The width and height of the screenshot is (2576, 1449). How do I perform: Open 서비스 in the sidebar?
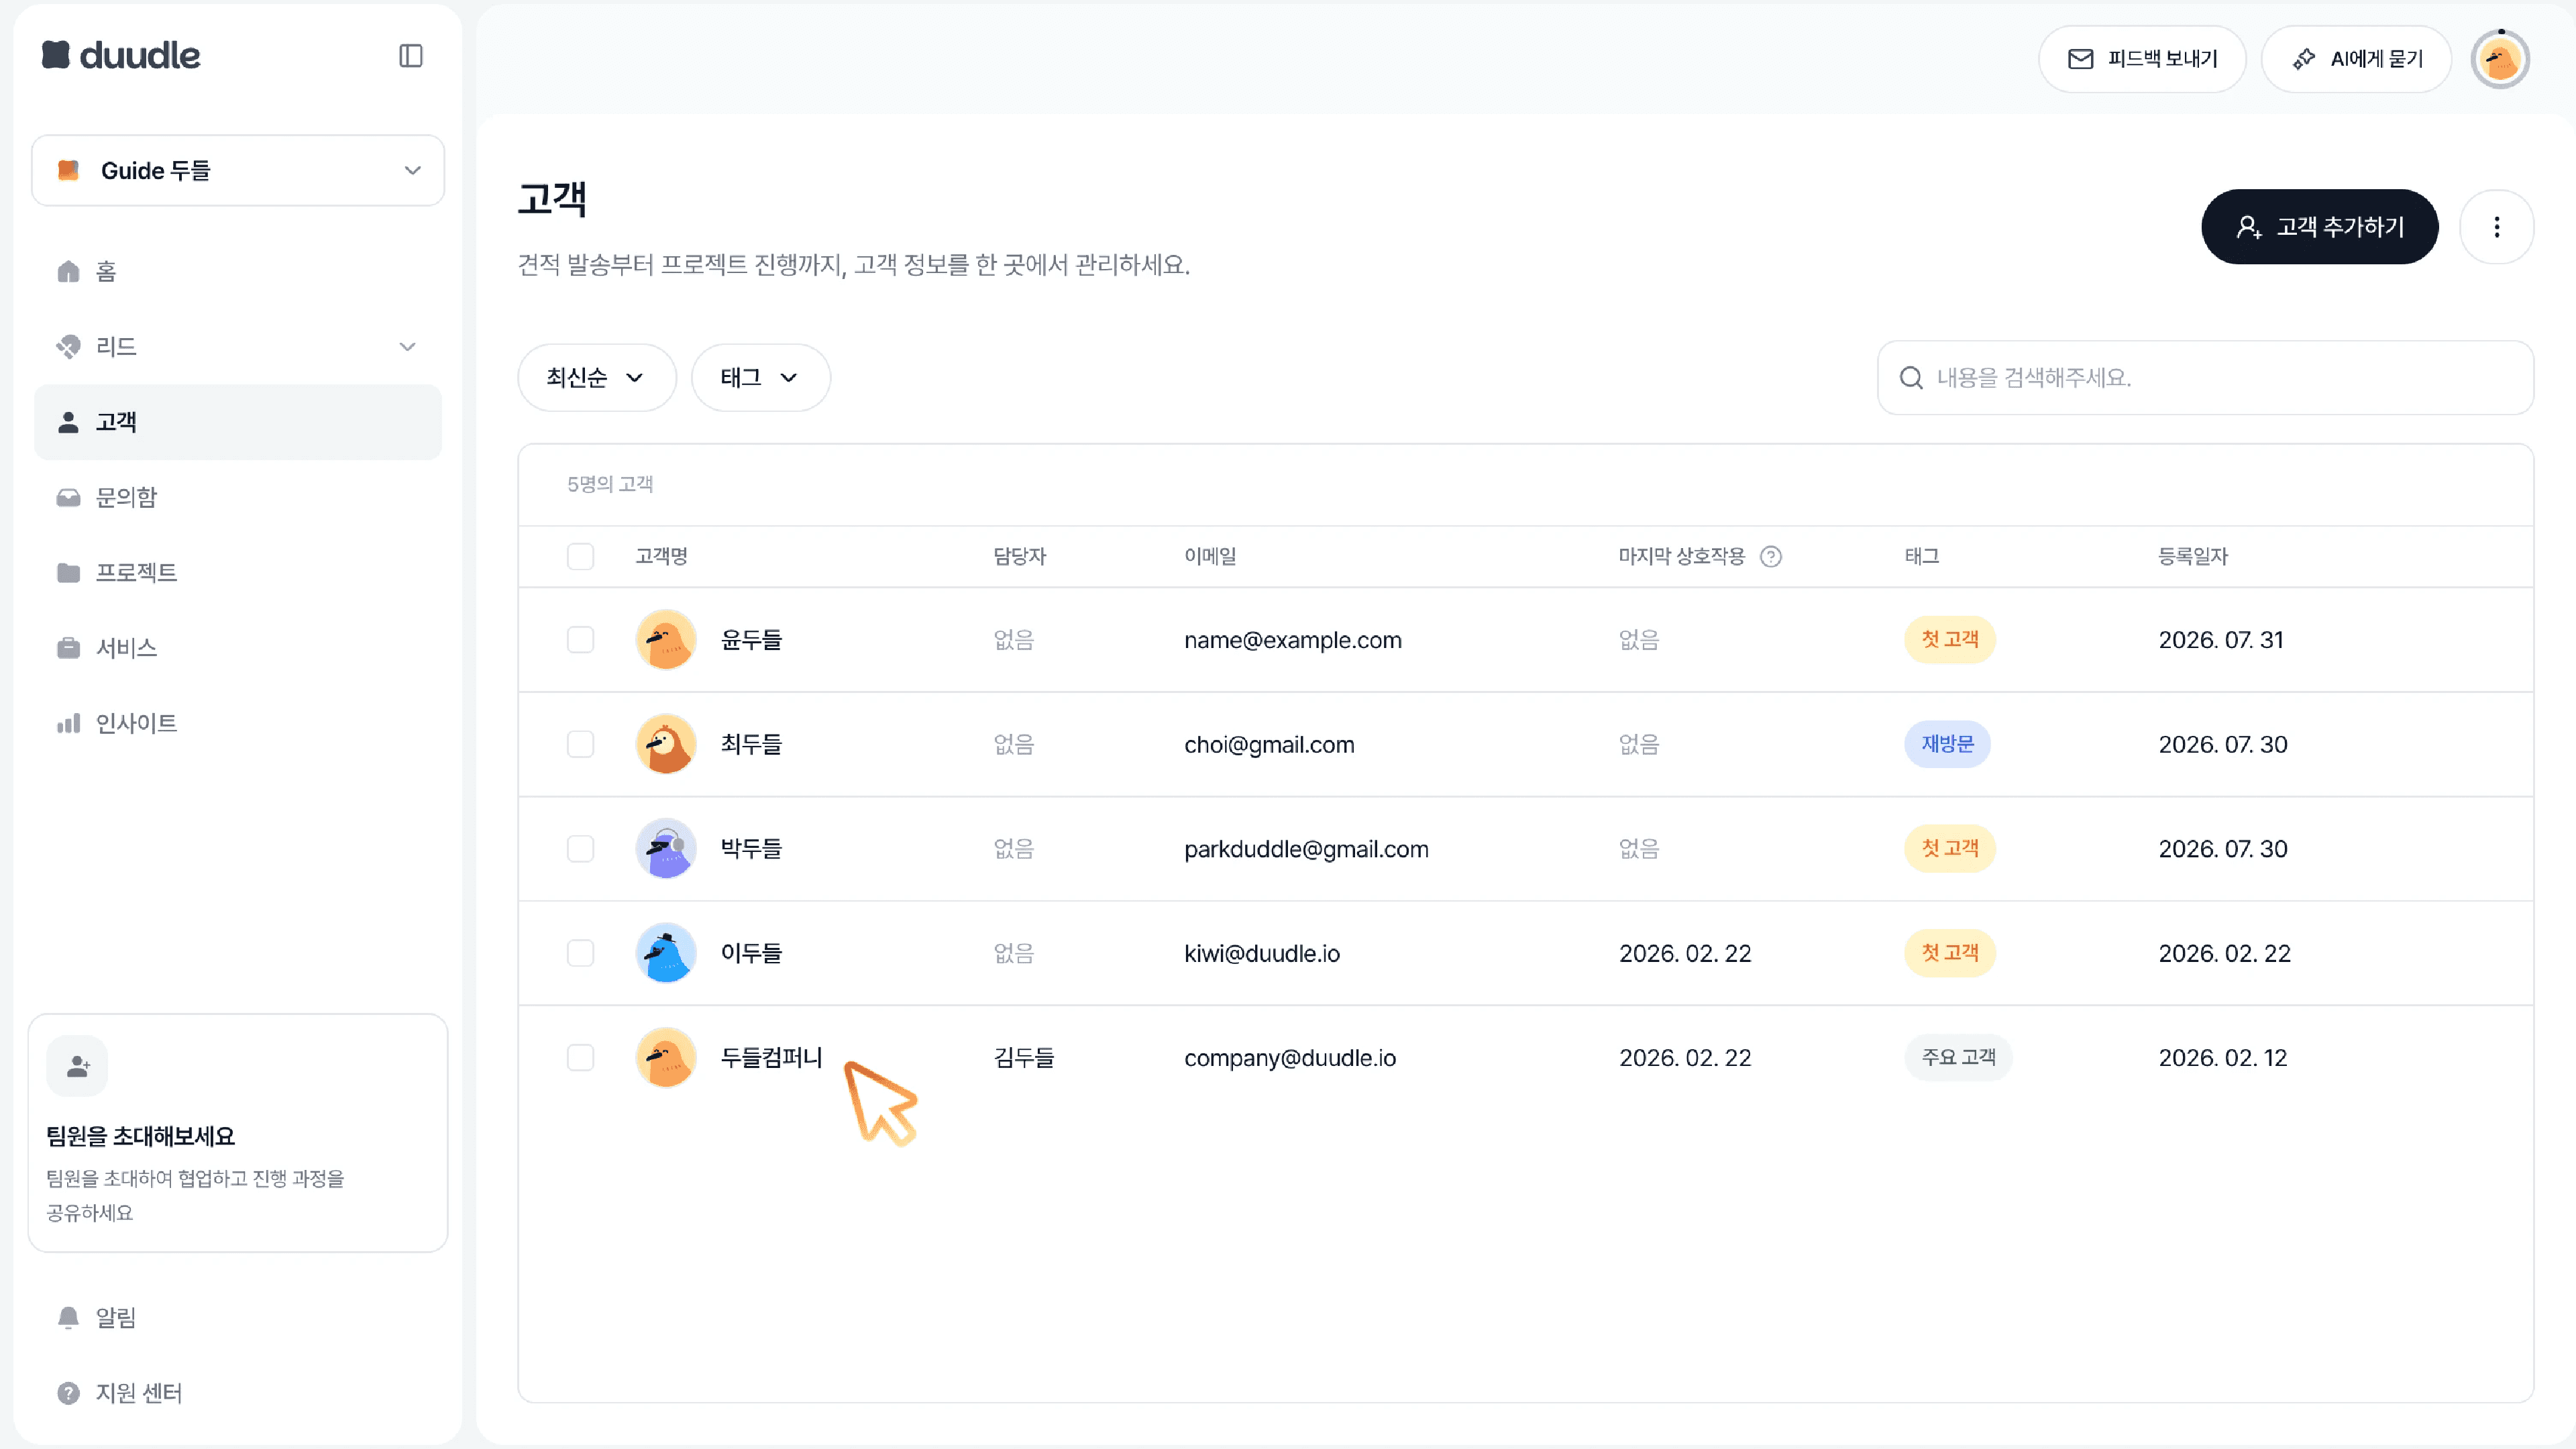pyautogui.click(x=238, y=648)
